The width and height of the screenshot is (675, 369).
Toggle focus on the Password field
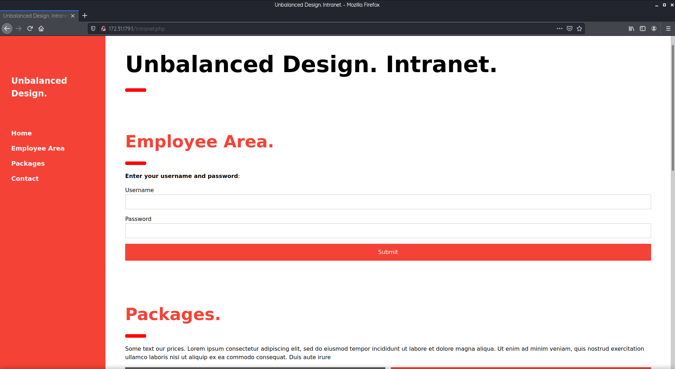point(388,231)
